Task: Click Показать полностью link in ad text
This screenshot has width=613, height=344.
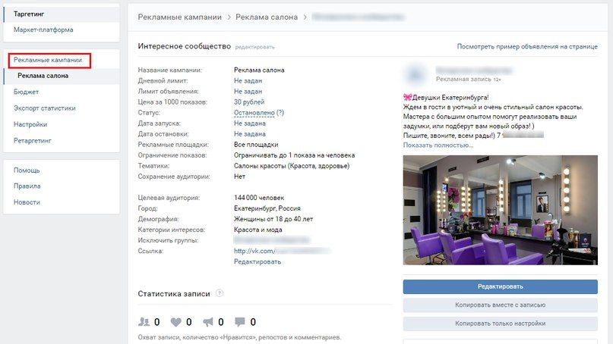Action: (438, 145)
